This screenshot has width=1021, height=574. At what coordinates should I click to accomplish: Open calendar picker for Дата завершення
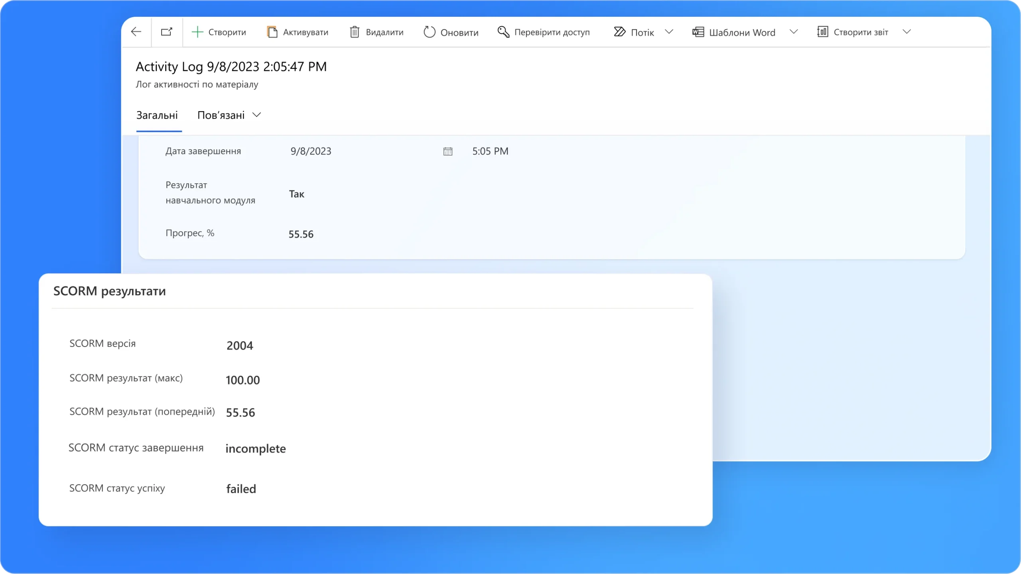click(447, 151)
